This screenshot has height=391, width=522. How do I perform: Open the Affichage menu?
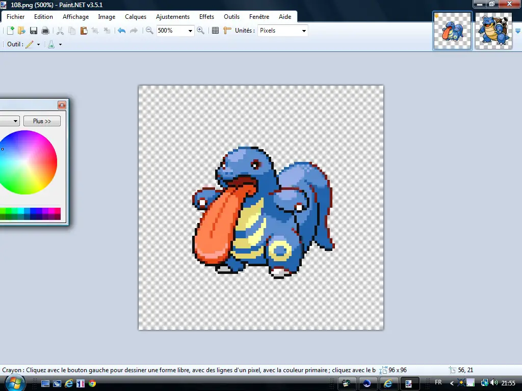pos(76,17)
